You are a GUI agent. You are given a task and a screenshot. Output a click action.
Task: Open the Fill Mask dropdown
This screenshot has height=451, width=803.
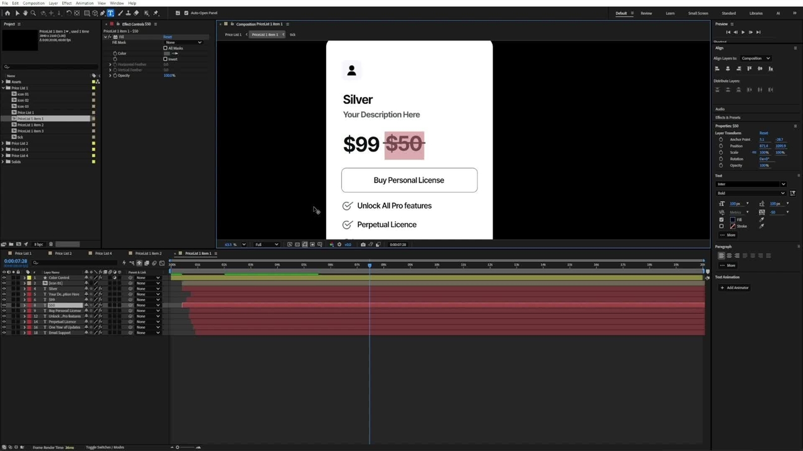point(183,42)
